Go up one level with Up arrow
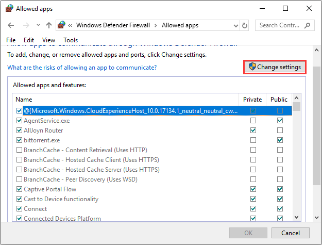 (49, 25)
